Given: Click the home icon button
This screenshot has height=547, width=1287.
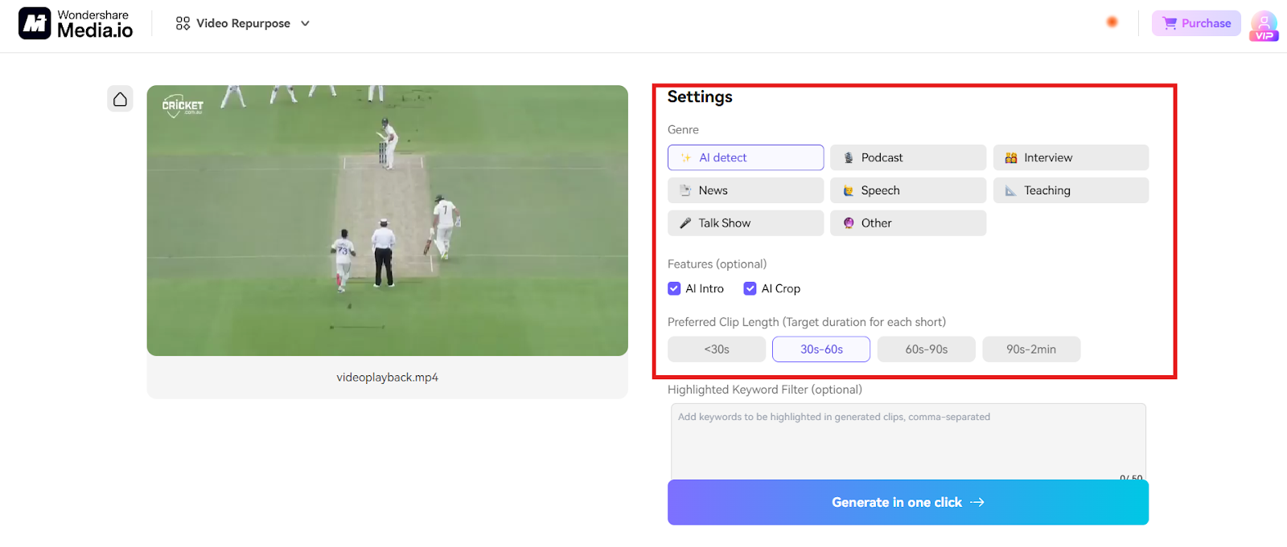Looking at the screenshot, I should tap(120, 99).
